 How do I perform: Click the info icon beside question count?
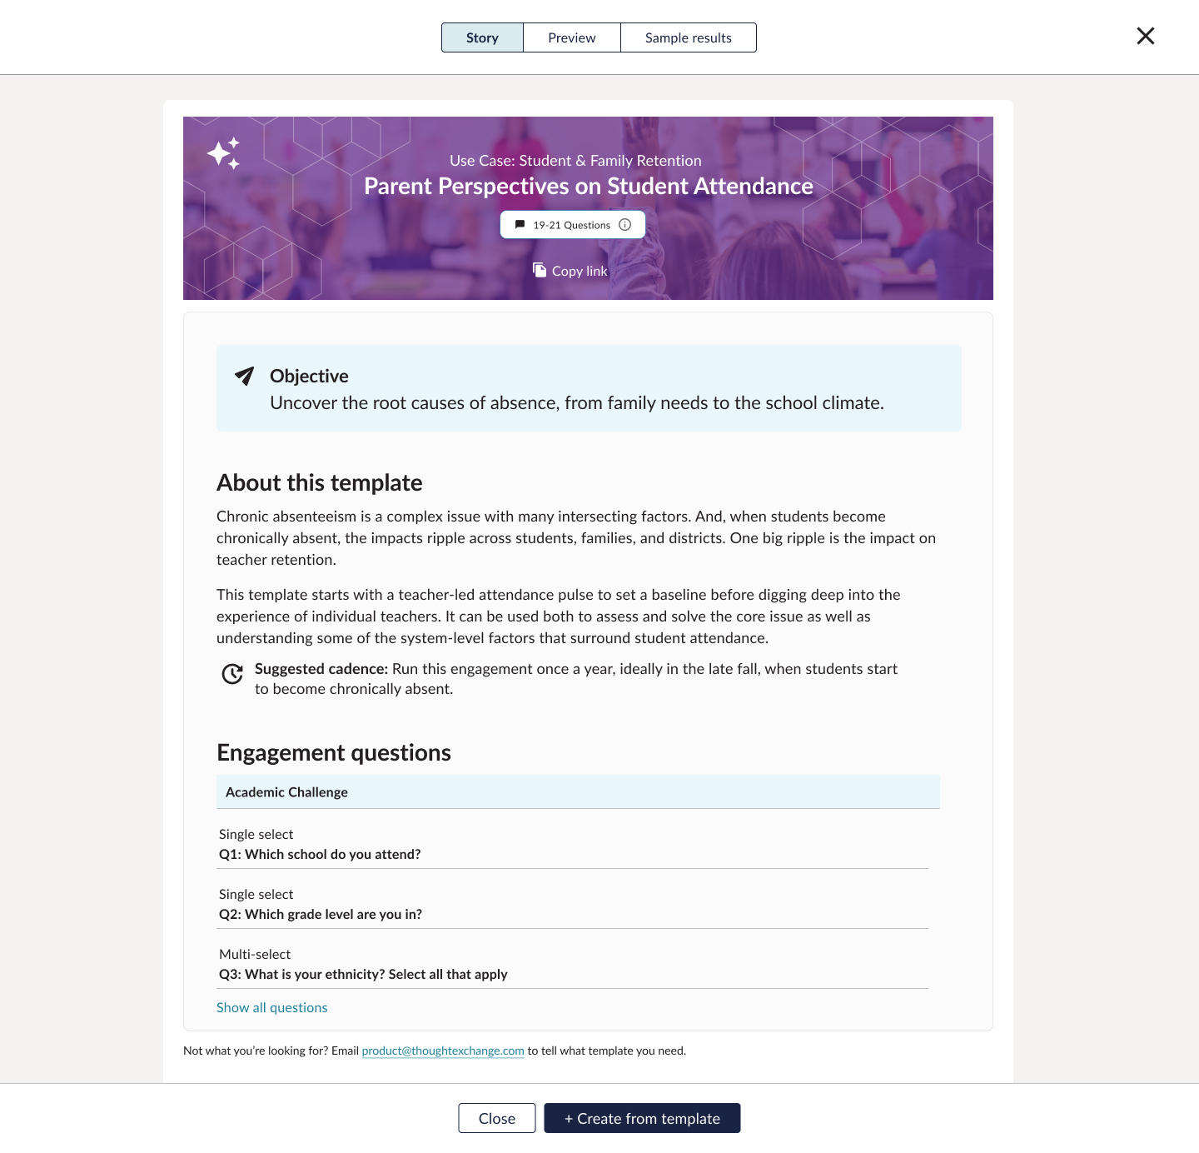point(625,225)
